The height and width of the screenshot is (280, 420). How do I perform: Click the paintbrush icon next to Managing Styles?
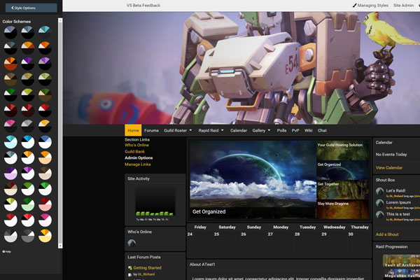(354, 5)
